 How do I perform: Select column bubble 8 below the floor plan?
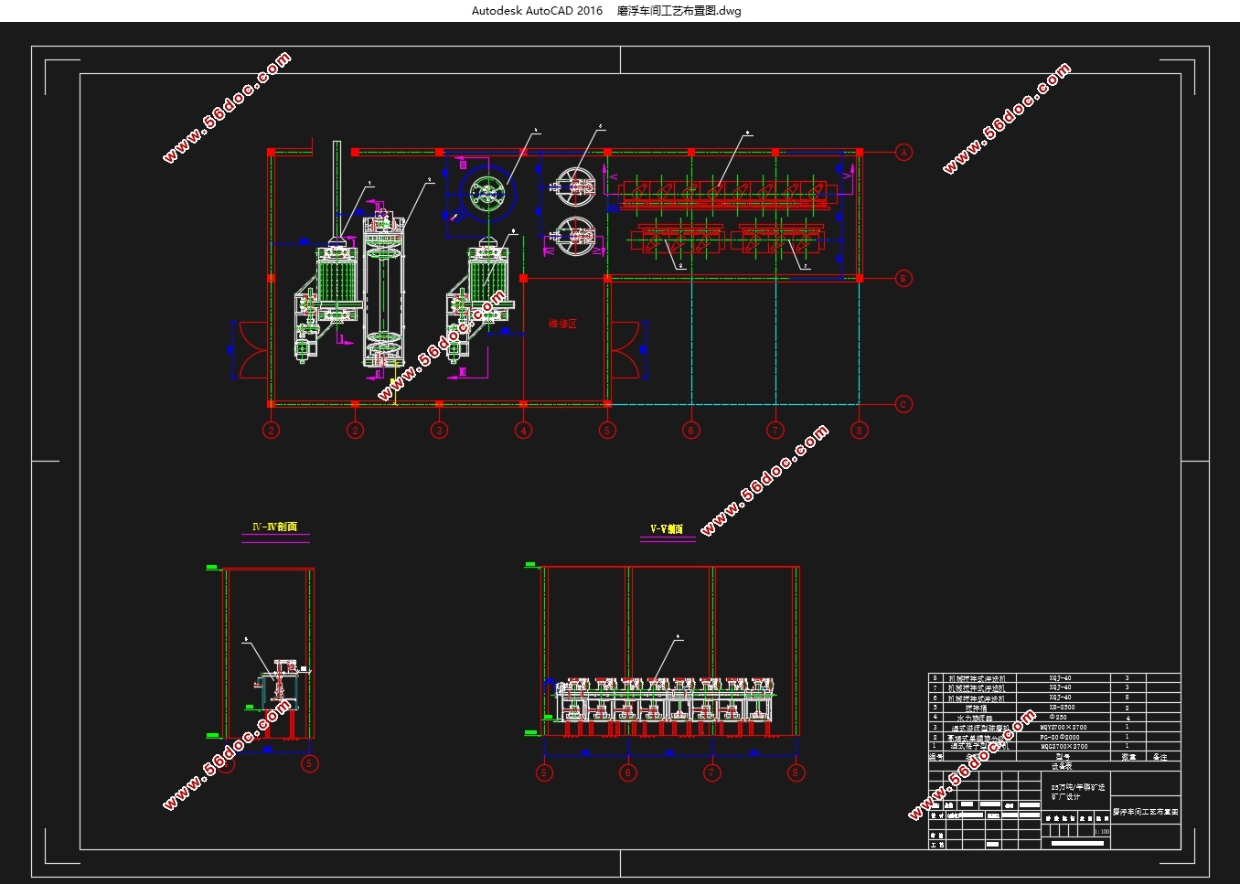[x=859, y=430]
